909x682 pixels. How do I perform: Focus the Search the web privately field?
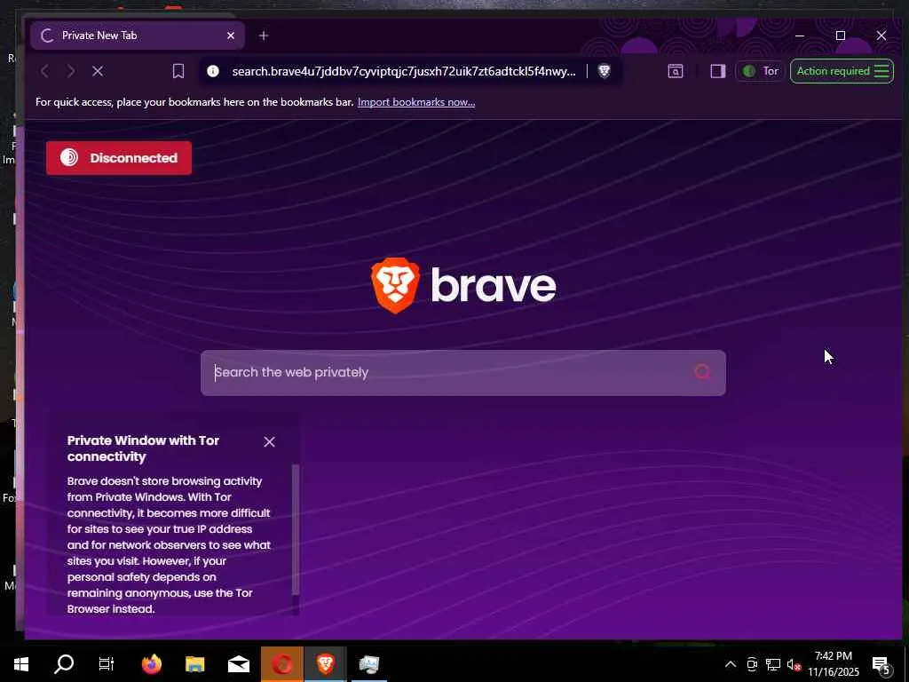click(462, 373)
